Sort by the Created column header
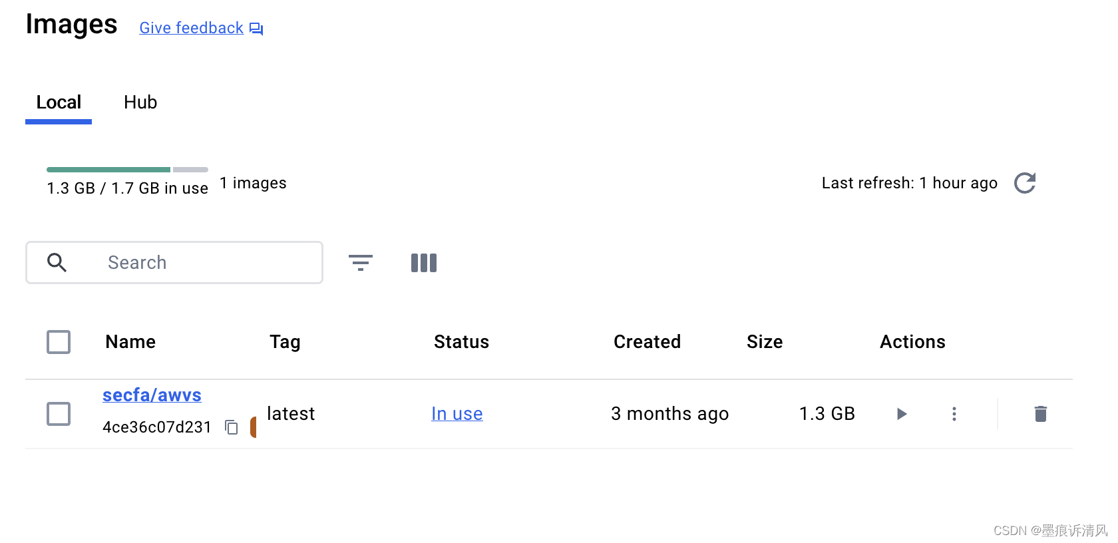 pyautogui.click(x=647, y=342)
